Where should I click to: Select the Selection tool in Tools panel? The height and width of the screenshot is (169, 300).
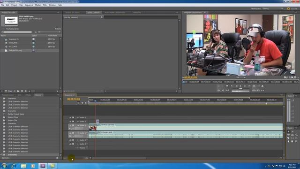(x=289, y=131)
